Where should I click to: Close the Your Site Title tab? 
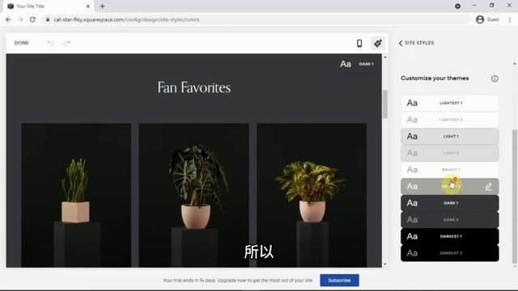pos(88,6)
